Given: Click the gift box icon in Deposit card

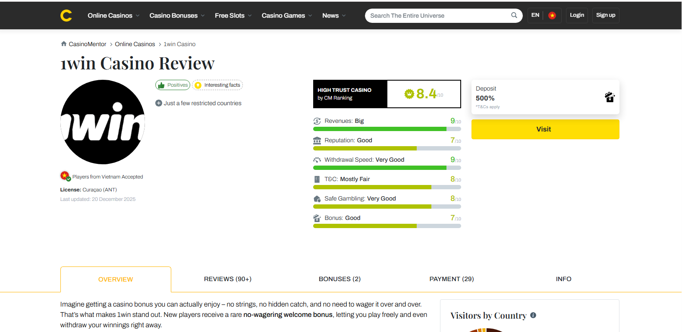Looking at the screenshot, I should pyautogui.click(x=610, y=97).
